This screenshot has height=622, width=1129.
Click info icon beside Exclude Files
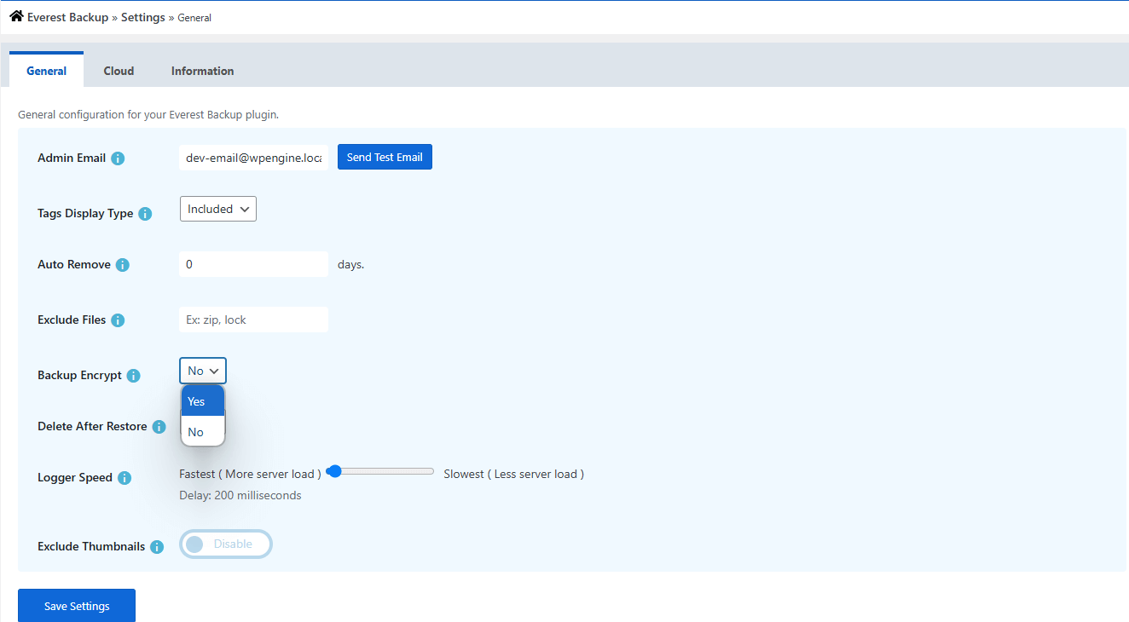[118, 320]
